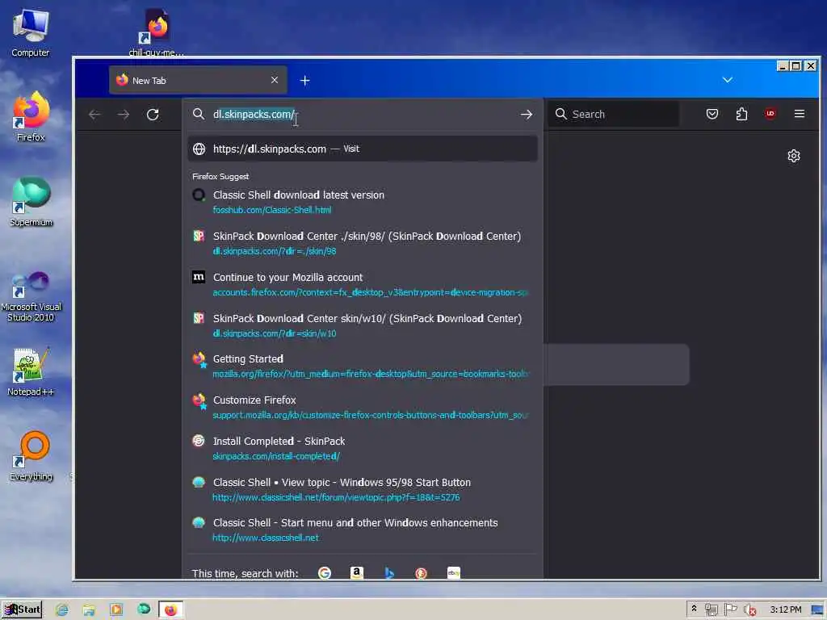Click the network tray icon

pyautogui.click(x=711, y=610)
